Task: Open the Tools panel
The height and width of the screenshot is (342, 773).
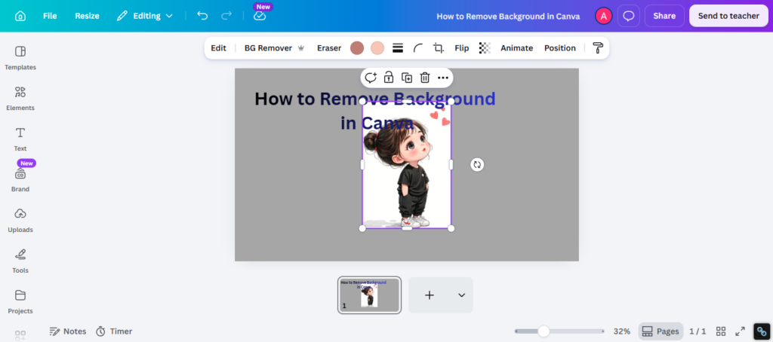Action: pos(20,261)
